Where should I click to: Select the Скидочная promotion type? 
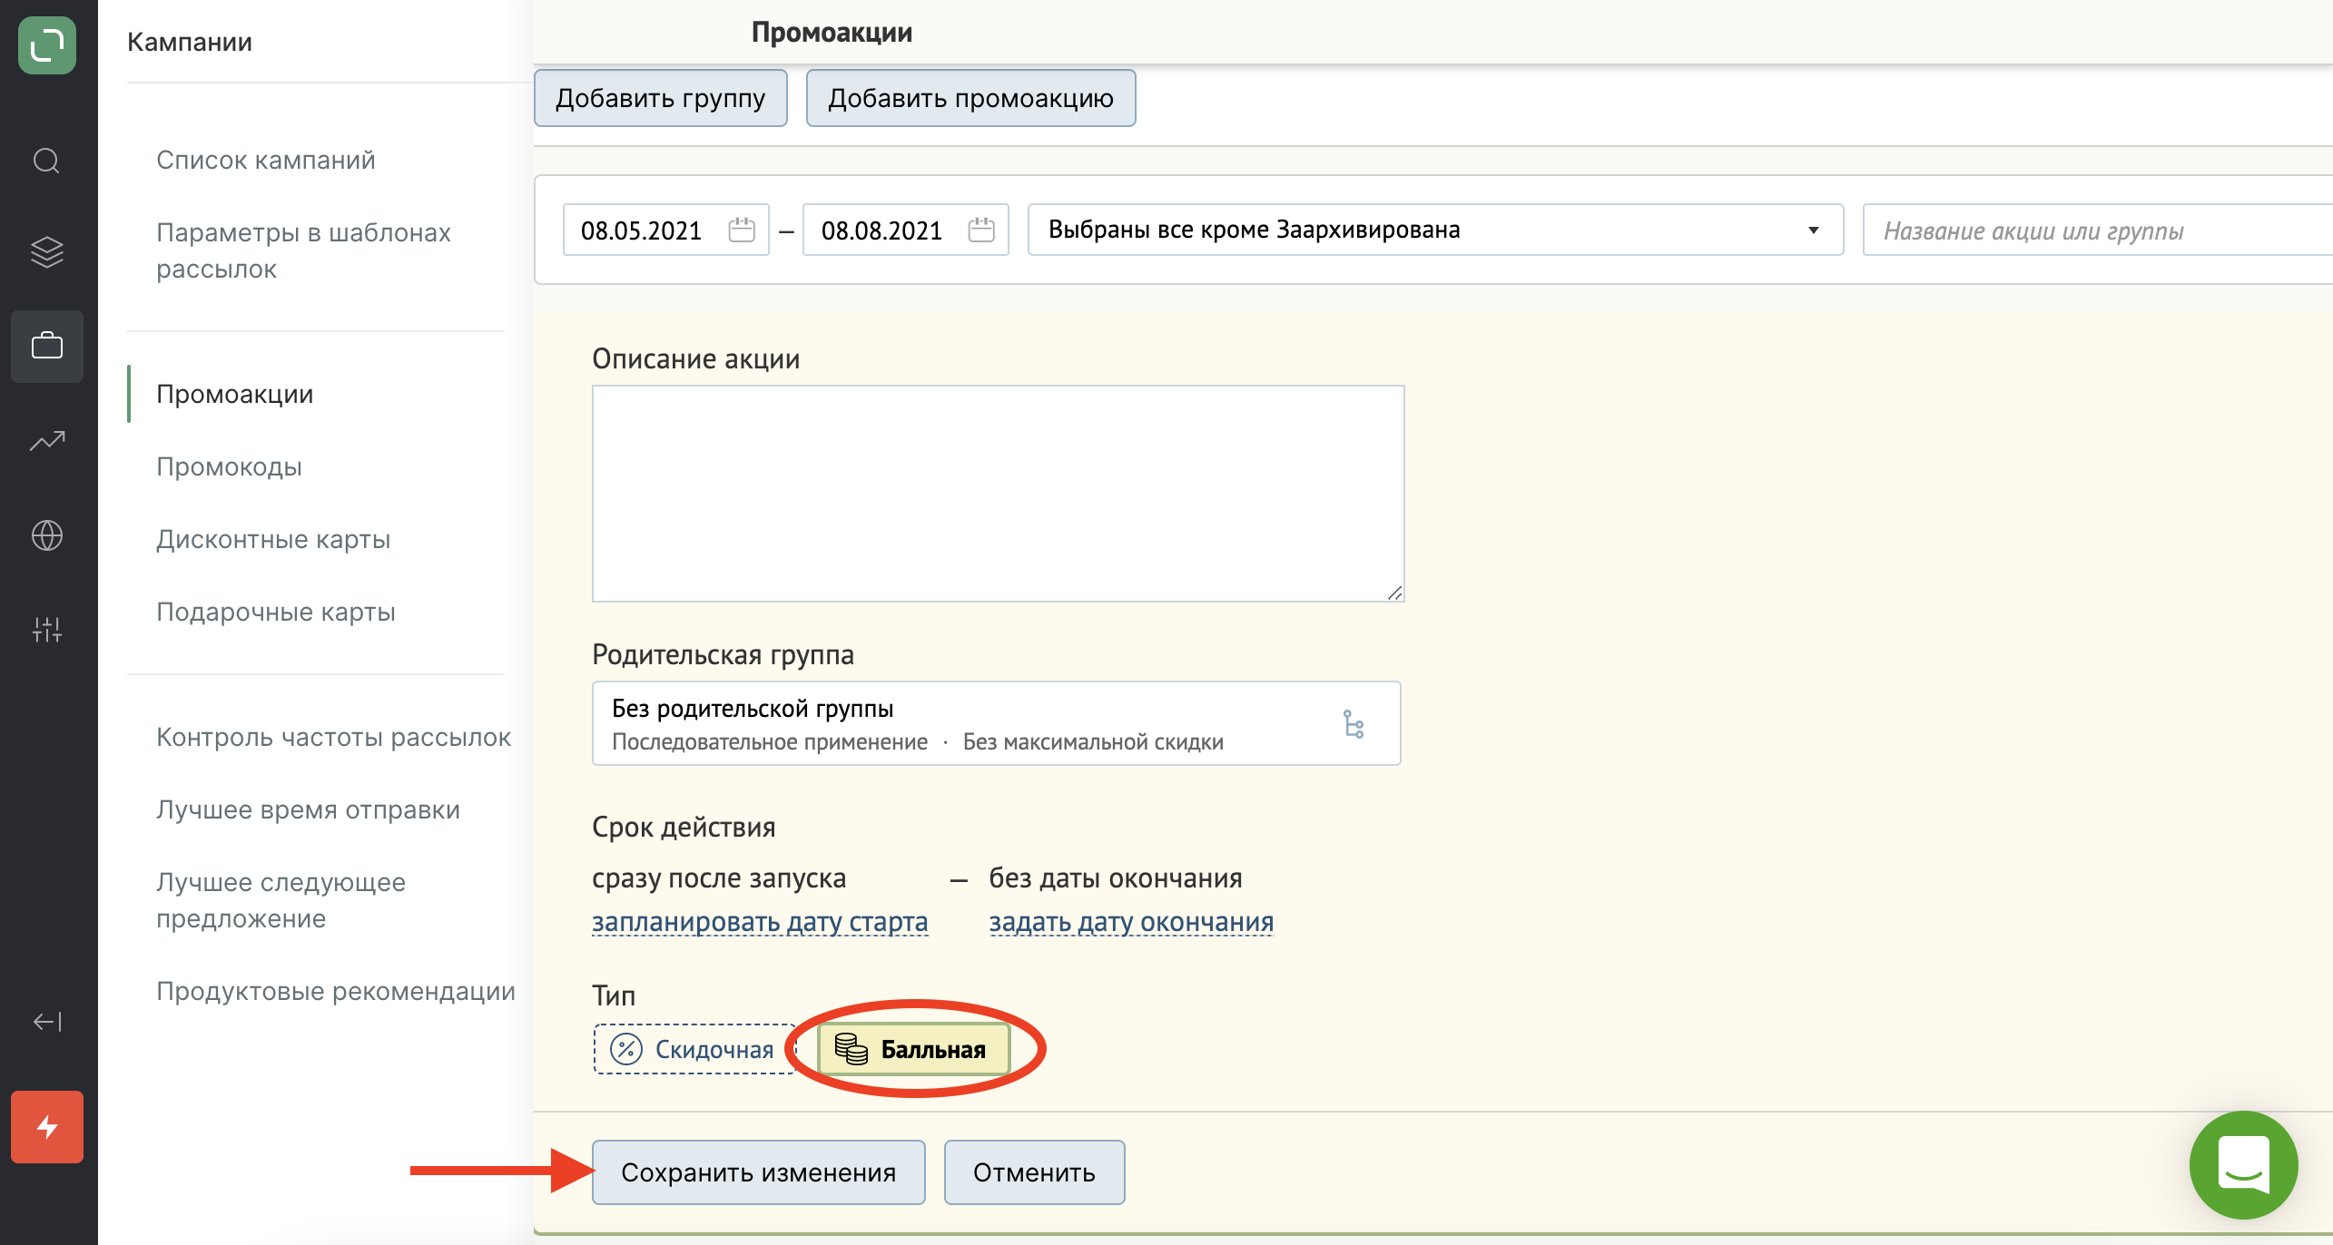click(x=694, y=1049)
